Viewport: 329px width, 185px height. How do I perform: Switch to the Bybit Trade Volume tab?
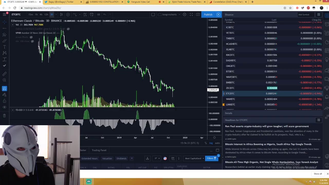click(x=187, y=2)
